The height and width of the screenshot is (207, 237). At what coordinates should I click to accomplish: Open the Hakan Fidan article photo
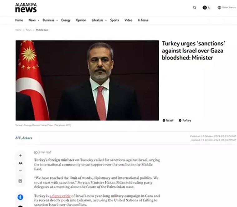(87, 80)
